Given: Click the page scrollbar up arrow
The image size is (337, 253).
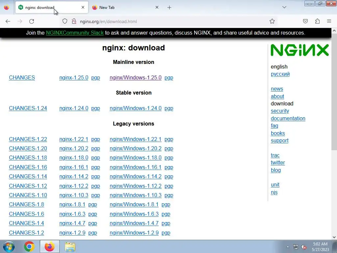Looking at the screenshot, I should point(334,31).
